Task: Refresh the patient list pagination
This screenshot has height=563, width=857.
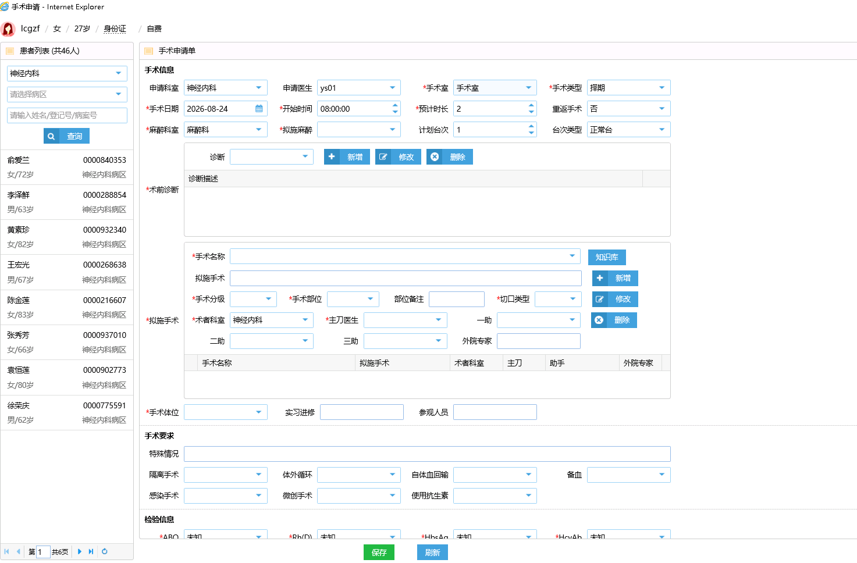Action: tap(105, 551)
